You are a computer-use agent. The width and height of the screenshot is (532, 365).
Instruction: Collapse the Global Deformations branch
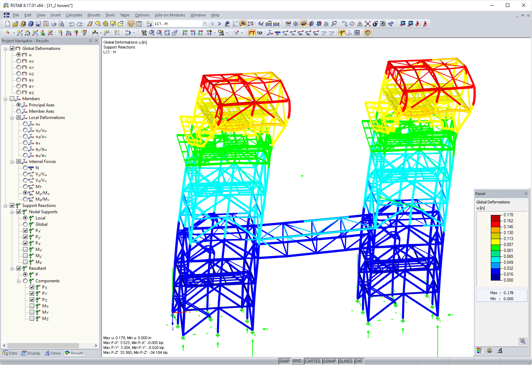(x=6, y=48)
